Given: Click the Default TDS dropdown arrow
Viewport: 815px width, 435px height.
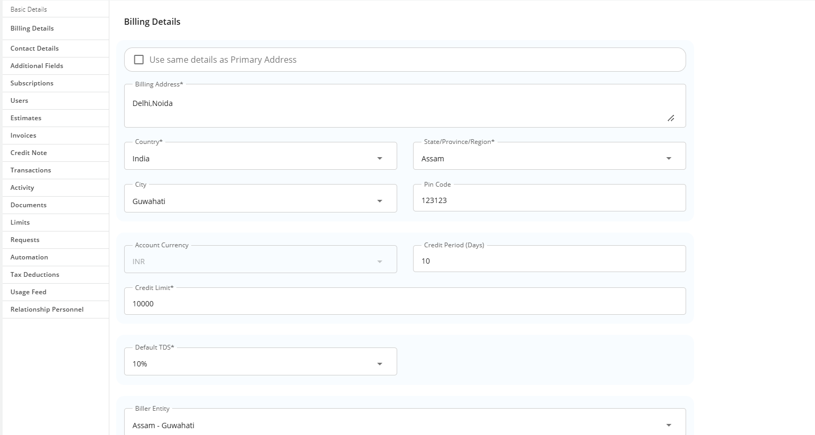Looking at the screenshot, I should [379, 364].
